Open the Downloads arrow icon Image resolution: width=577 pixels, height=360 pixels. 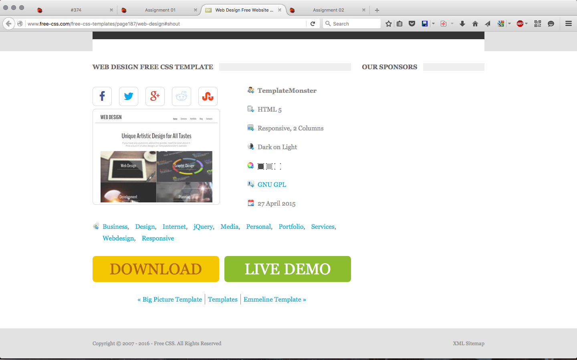point(462,24)
